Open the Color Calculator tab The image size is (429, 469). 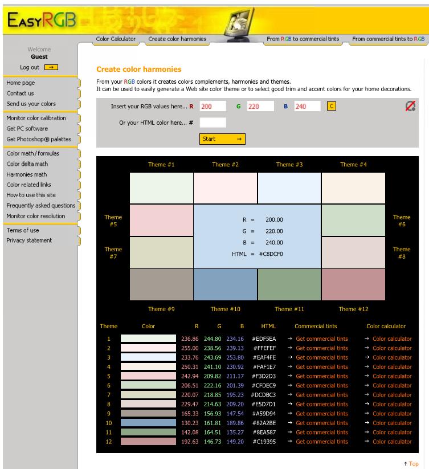(116, 39)
